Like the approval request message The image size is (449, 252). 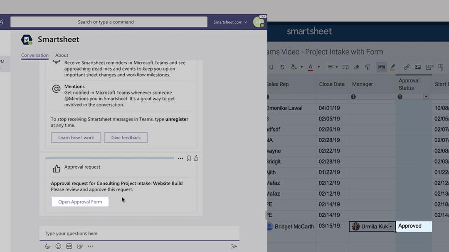196,158
